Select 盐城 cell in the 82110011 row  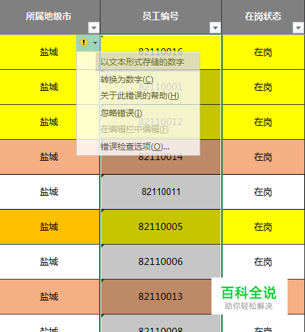50,192
